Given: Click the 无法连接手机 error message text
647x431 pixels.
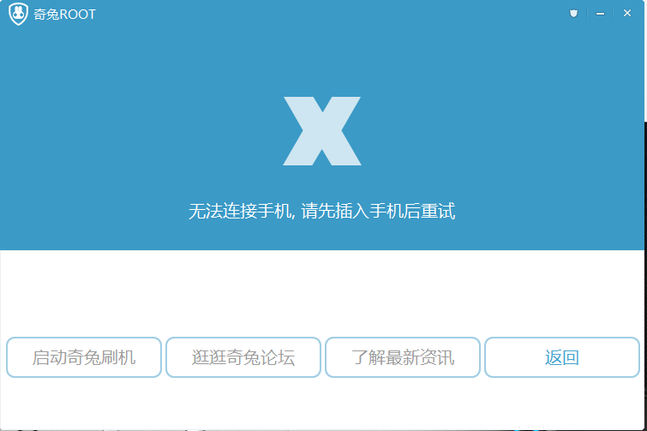Looking at the screenshot, I should click(x=241, y=211).
